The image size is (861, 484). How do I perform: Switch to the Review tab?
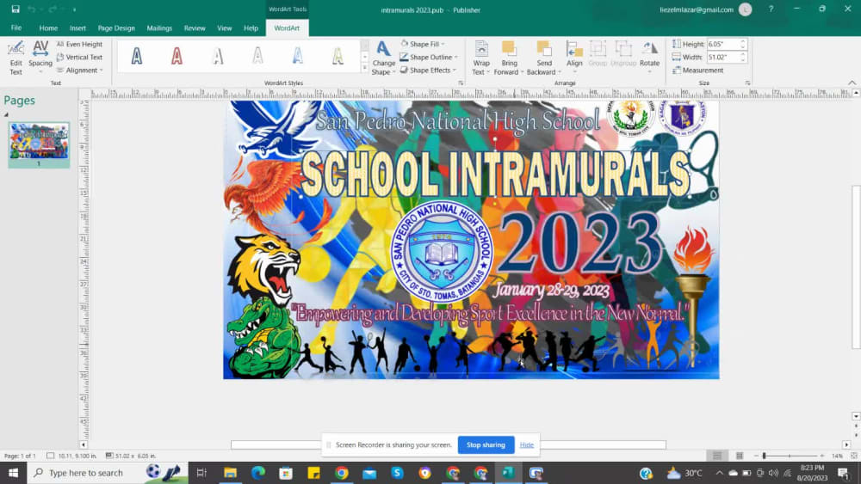(x=195, y=28)
